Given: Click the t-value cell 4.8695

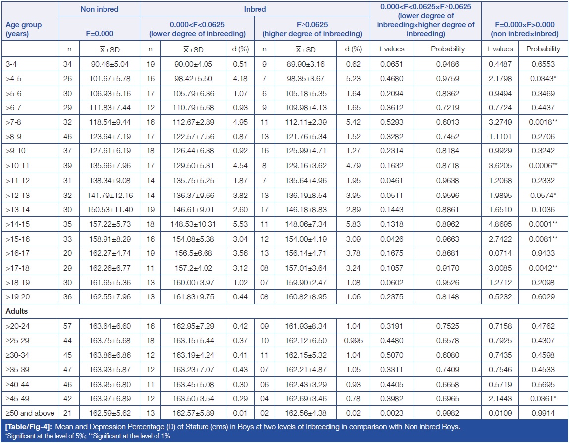Looking at the screenshot, I should (500, 224).
